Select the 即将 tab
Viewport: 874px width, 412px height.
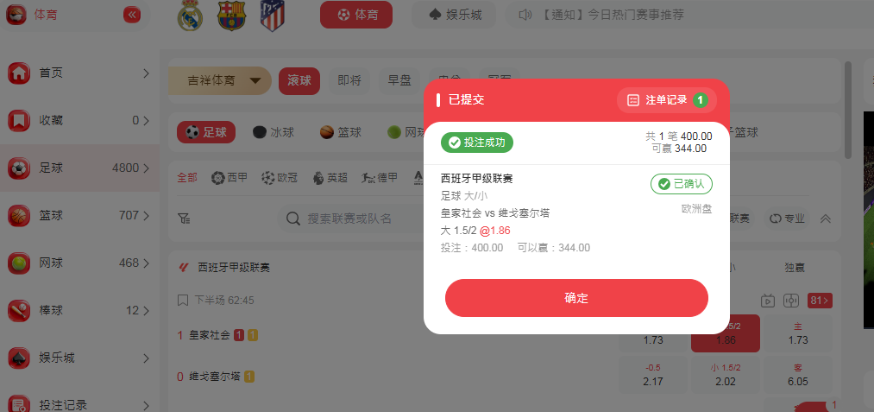(349, 81)
